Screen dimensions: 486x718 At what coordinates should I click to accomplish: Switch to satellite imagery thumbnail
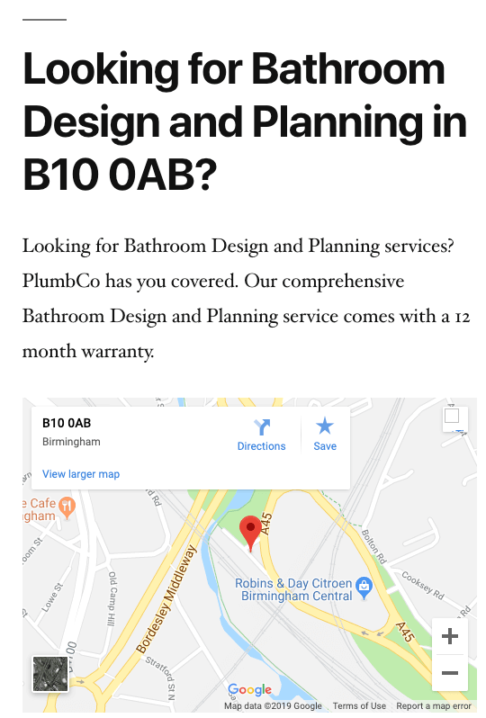coord(50,674)
